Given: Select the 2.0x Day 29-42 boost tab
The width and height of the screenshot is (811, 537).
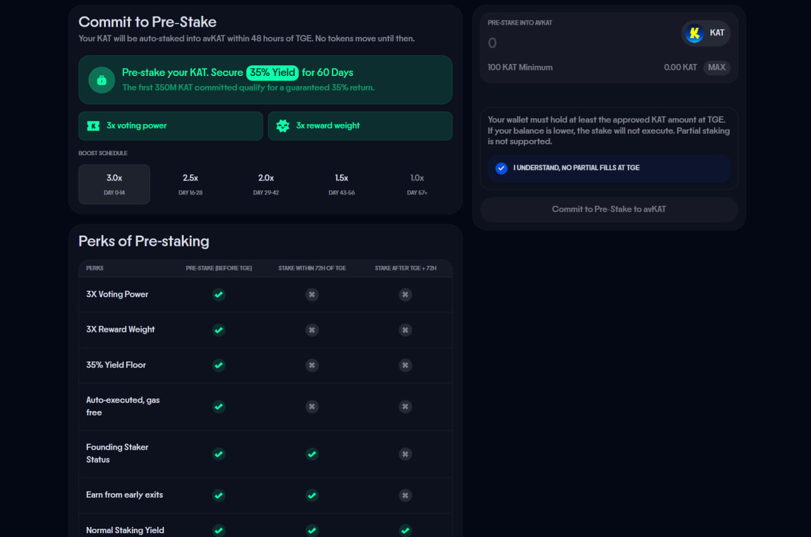Looking at the screenshot, I should [x=266, y=184].
